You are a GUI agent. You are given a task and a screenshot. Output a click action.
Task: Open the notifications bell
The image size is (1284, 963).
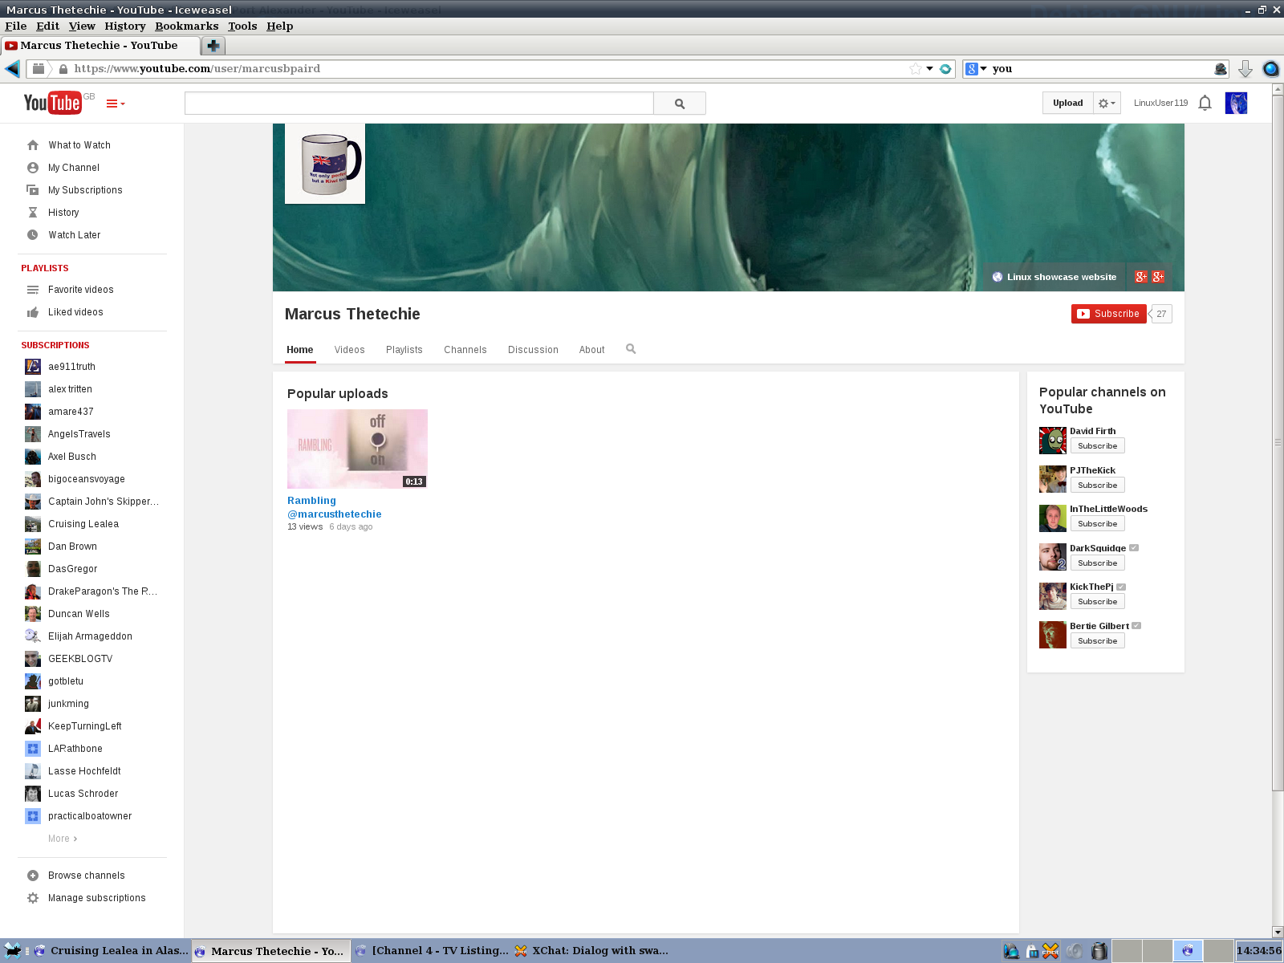(x=1205, y=103)
